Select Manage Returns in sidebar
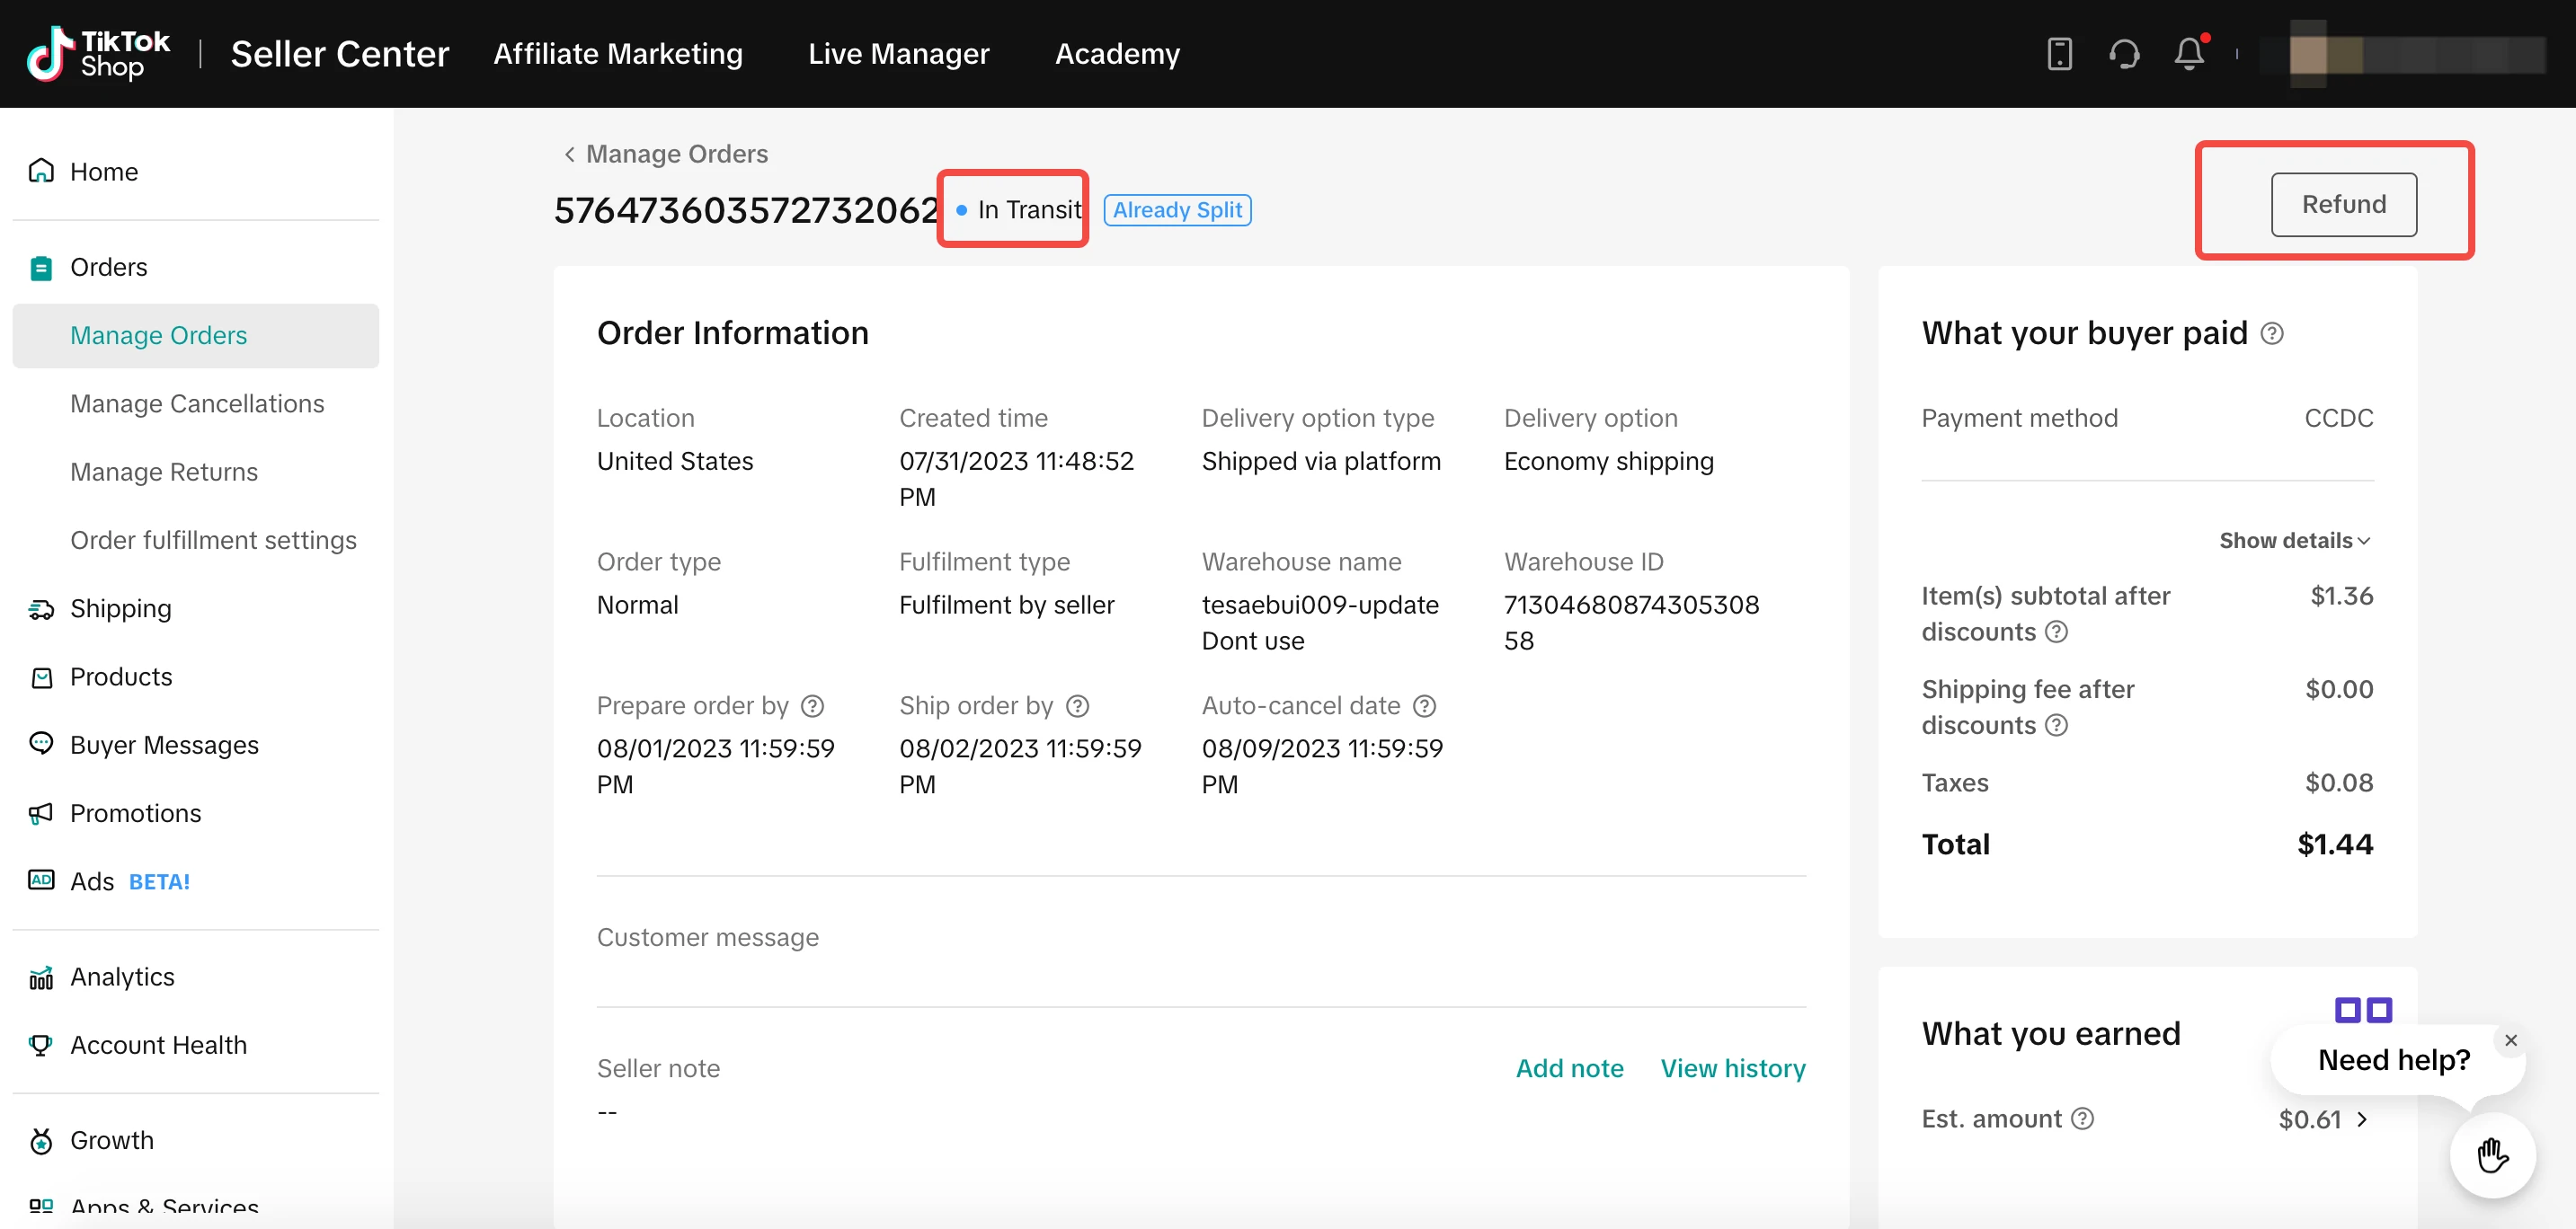This screenshot has height=1229, width=2576. (164, 472)
